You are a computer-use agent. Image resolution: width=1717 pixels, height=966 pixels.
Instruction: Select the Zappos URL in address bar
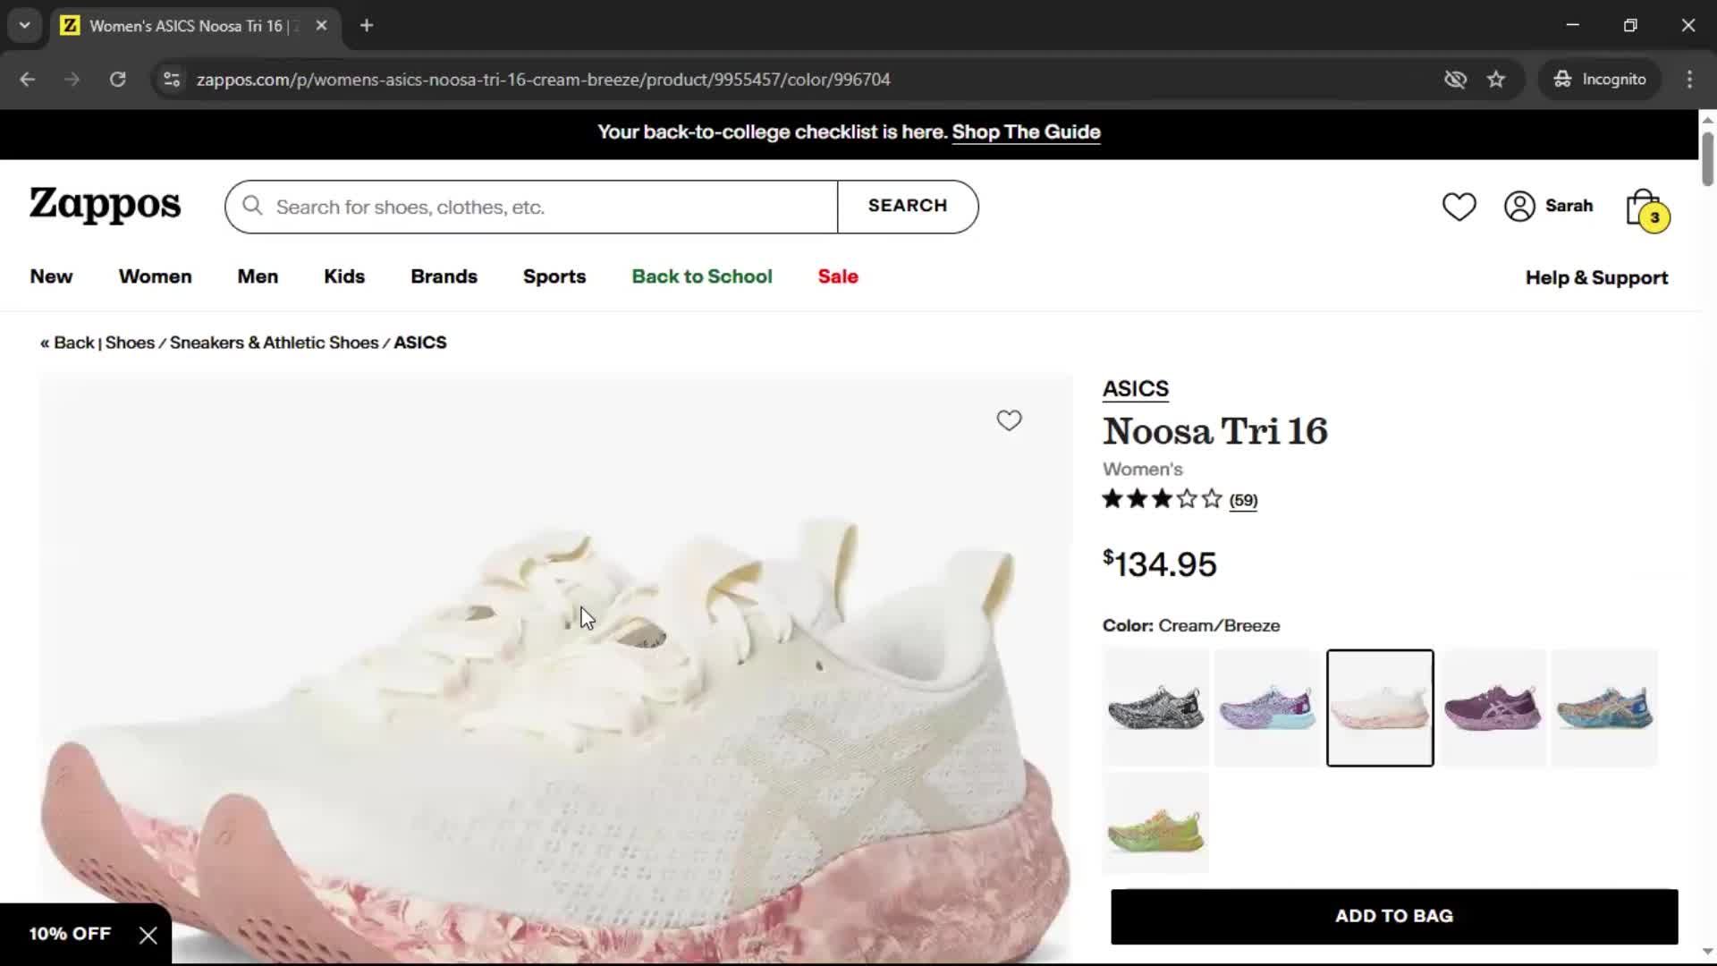[543, 79]
